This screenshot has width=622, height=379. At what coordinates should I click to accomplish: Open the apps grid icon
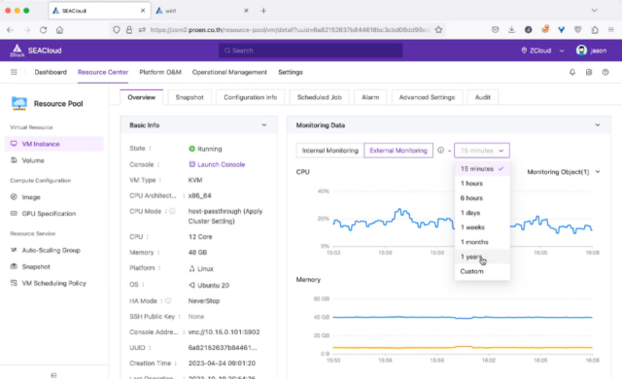(14, 72)
